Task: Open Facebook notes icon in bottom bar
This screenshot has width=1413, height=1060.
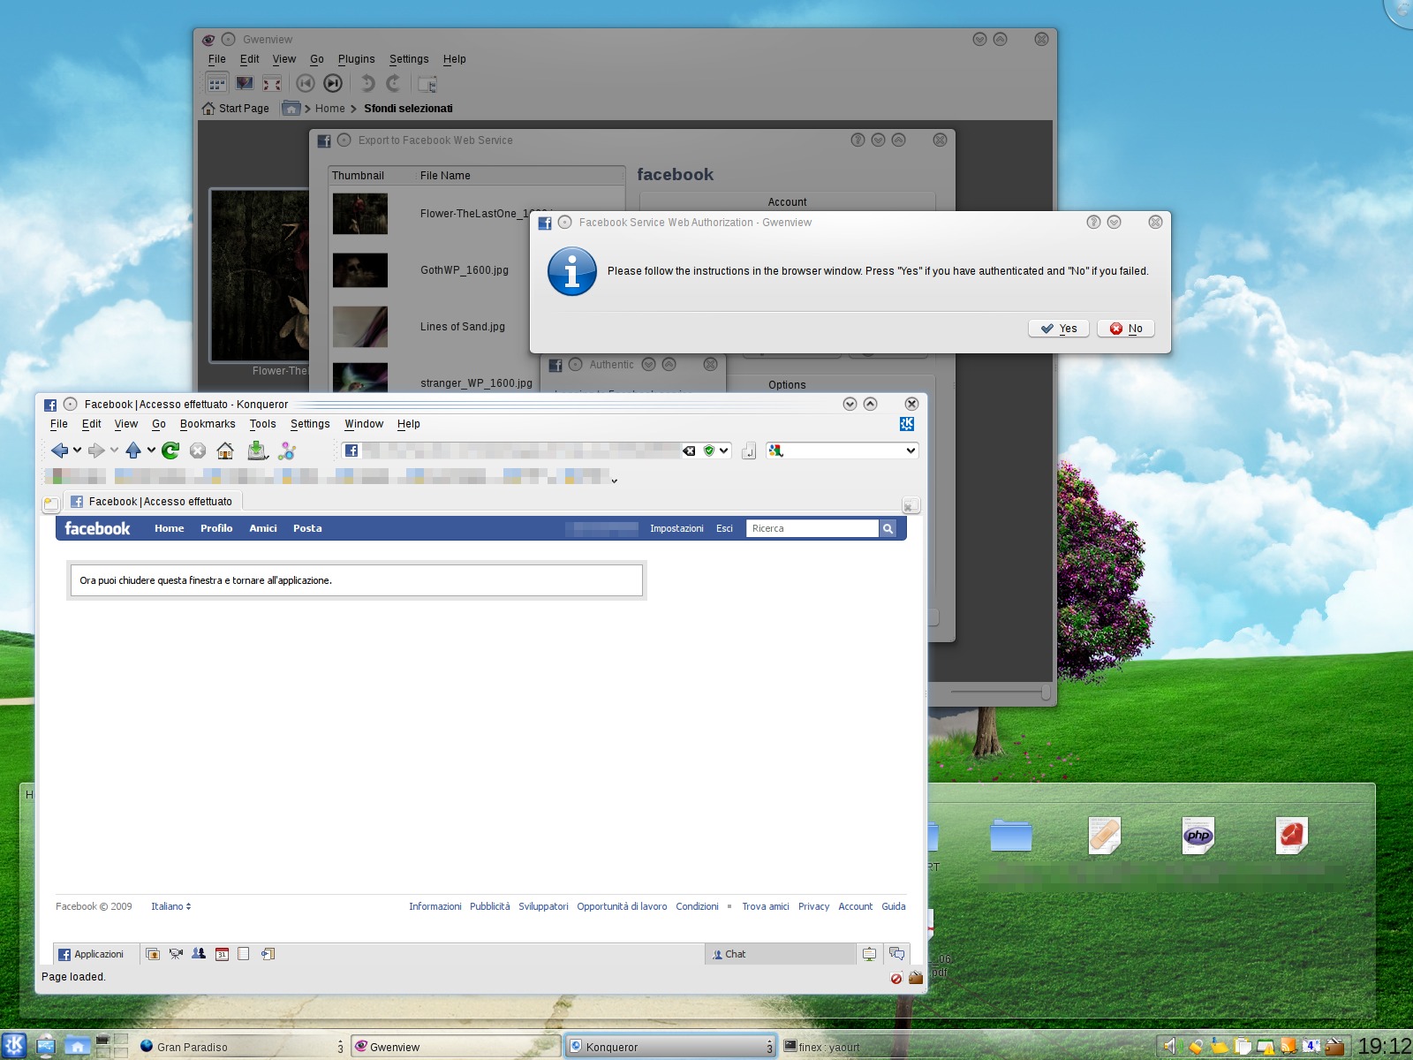Action: (x=244, y=954)
